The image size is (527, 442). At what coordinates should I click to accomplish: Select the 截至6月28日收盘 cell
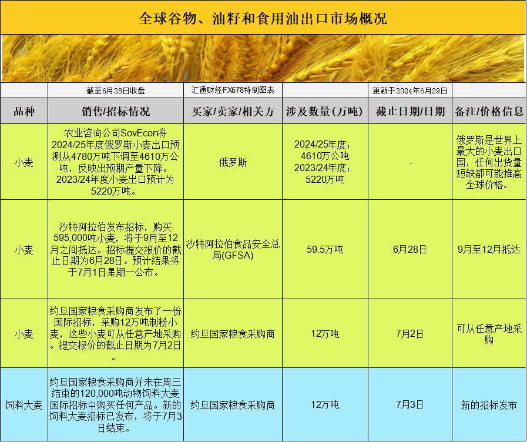pos(116,91)
